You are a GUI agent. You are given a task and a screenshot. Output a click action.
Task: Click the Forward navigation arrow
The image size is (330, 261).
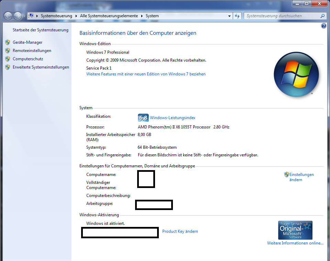point(18,16)
